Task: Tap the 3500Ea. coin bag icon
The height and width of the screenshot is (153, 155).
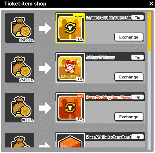Action: click(20, 28)
